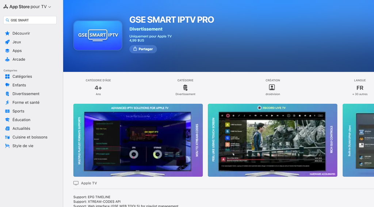Click the GSE SMART IPTV app icon

tap(98, 35)
